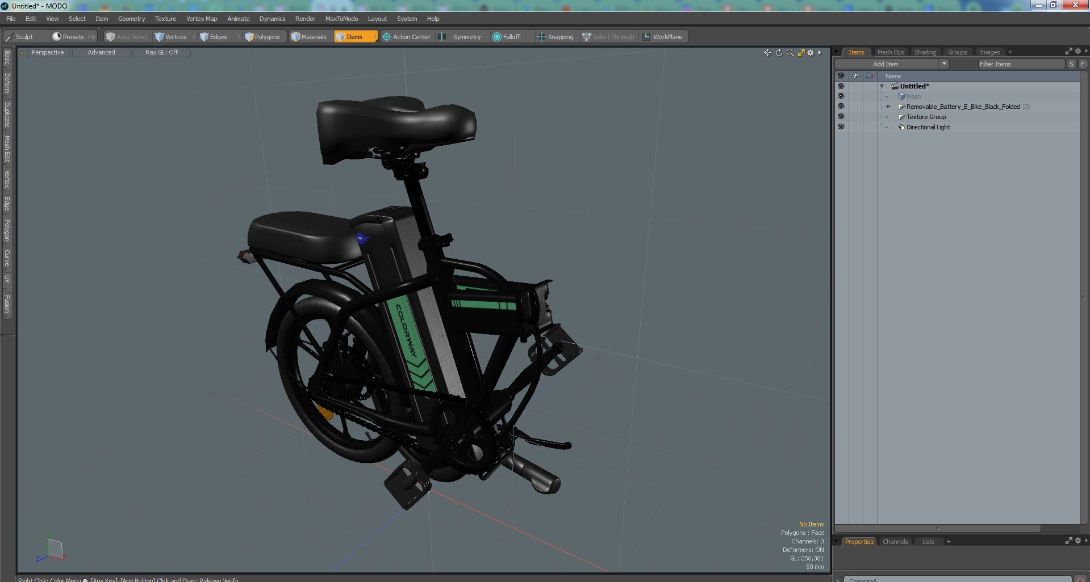1090x582 pixels.
Task: Expand the Removable_Battery_E_Bike_Black_Folded group
Action: (x=889, y=107)
